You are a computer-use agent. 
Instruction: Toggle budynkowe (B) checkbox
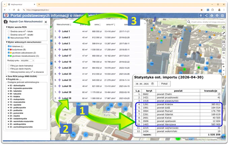[x=9, y=50]
